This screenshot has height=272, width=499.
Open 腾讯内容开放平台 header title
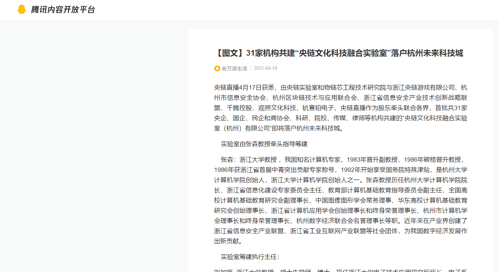click(63, 10)
